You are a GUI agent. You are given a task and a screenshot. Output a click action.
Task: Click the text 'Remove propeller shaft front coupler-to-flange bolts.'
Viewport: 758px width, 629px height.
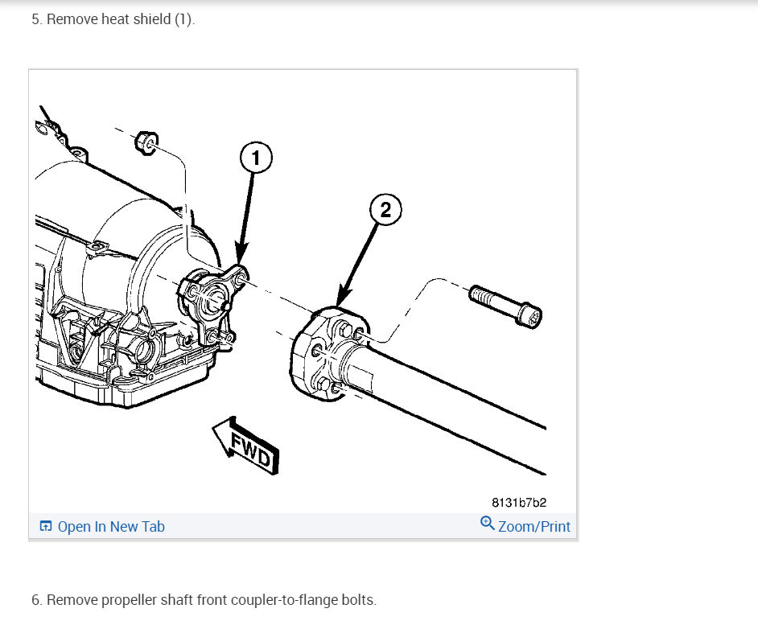212,600
